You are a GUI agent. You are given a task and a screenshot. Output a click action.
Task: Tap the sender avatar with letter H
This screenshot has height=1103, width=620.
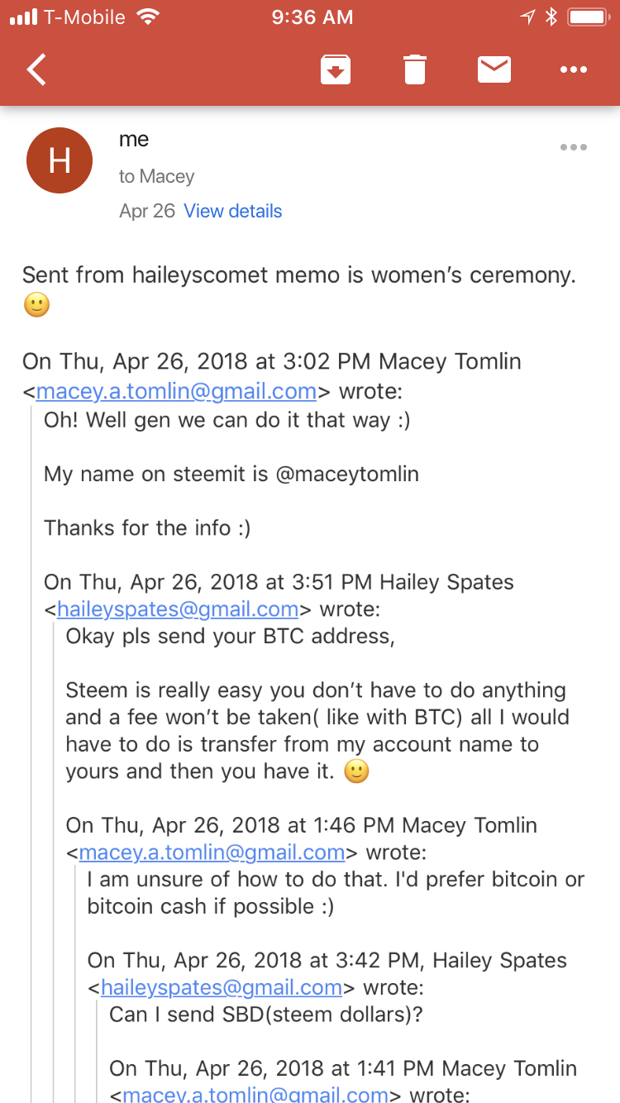(x=60, y=160)
